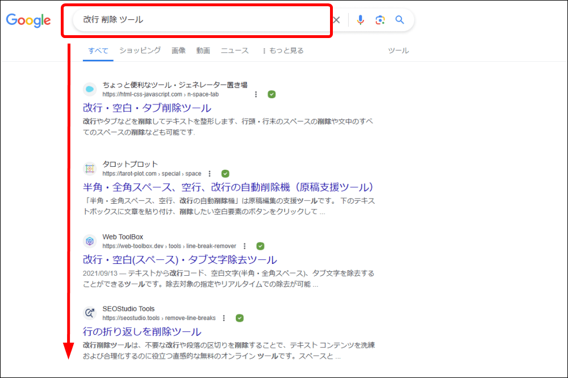Open 行の折り返しを削除ツール result link
The width and height of the screenshot is (568, 378).
pyautogui.click(x=142, y=331)
